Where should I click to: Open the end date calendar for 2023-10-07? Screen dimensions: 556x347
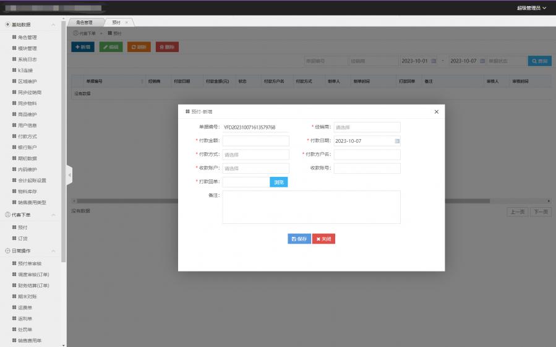click(482, 61)
